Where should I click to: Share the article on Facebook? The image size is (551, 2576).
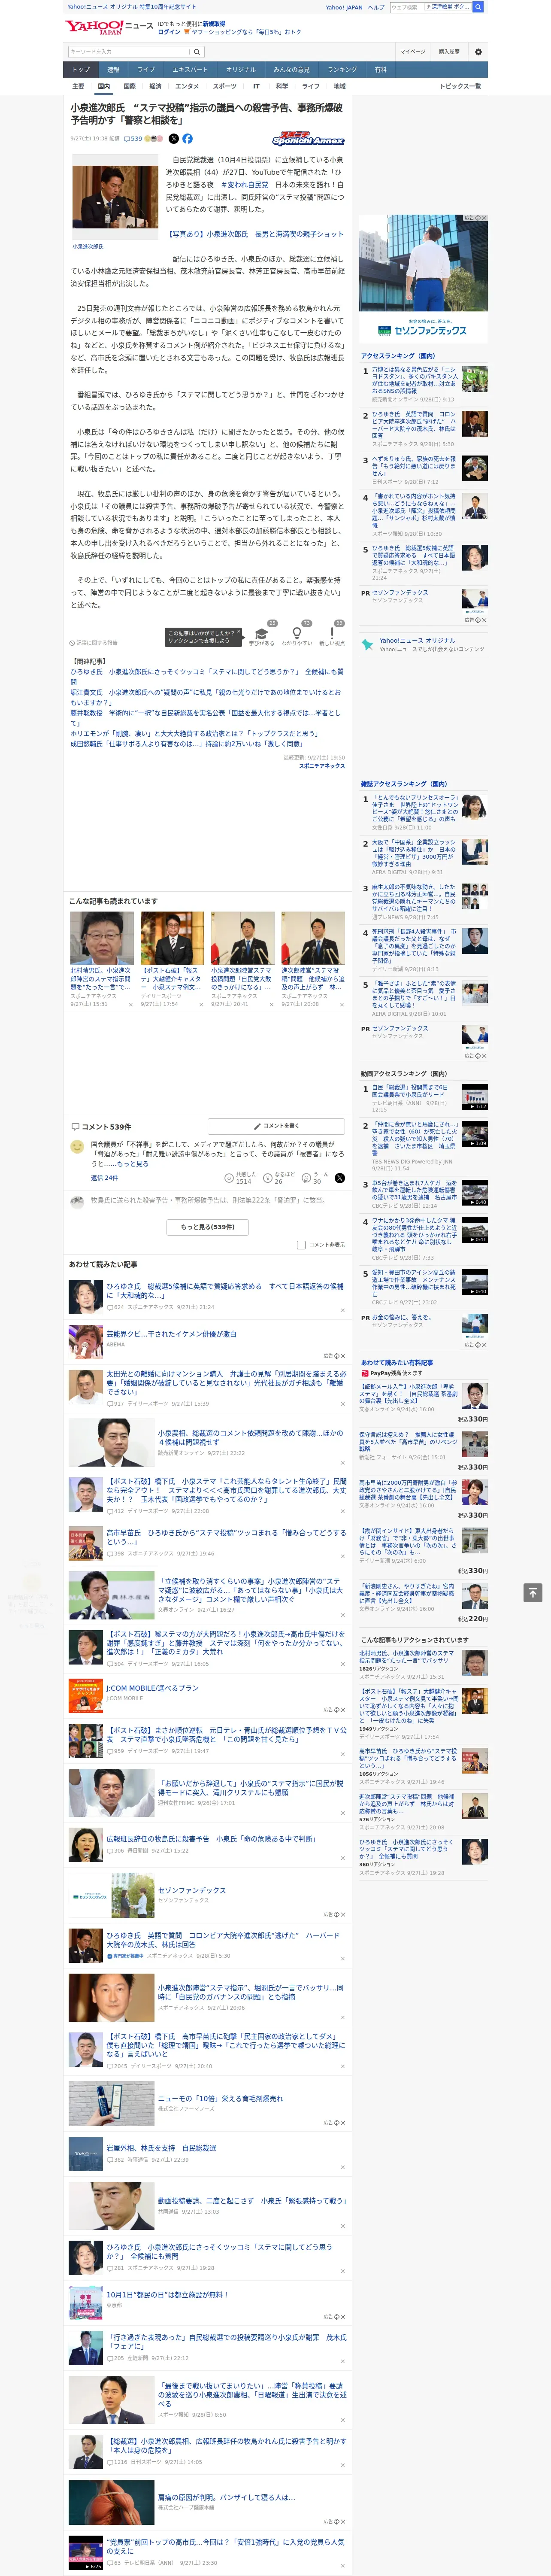click(187, 139)
